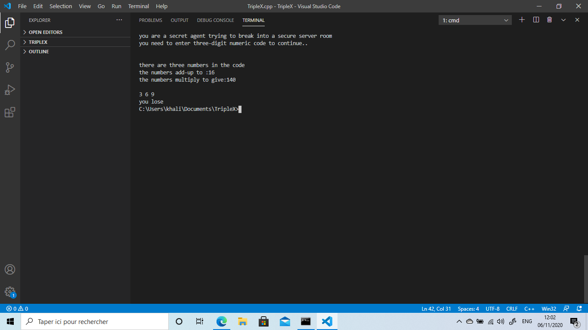Expand the TRIPLEX folder in Explorer
The image size is (588, 330).
(x=39, y=42)
